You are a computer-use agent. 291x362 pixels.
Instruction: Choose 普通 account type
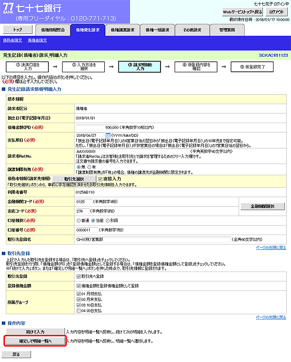79,221
